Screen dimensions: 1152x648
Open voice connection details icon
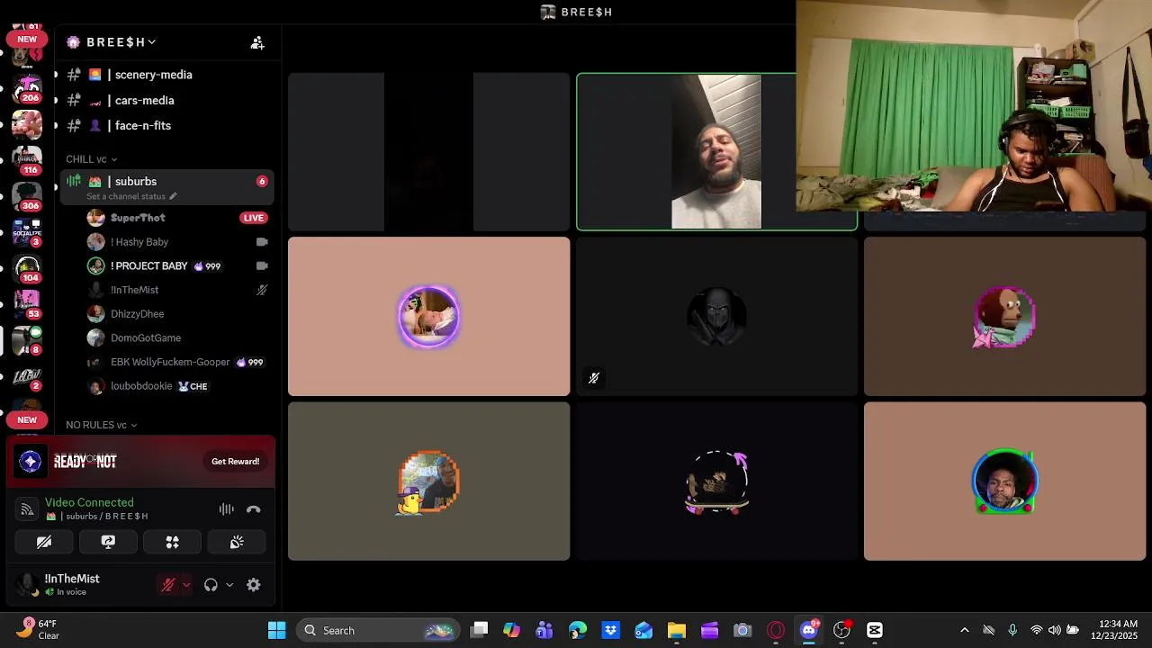(x=27, y=509)
